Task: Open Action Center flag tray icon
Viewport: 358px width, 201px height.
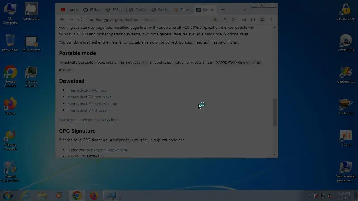Action: point(316,196)
